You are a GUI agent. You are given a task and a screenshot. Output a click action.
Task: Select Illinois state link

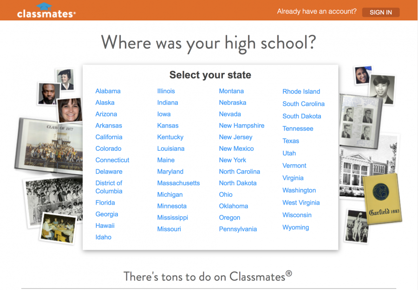pyautogui.click(x=166, y=91)
